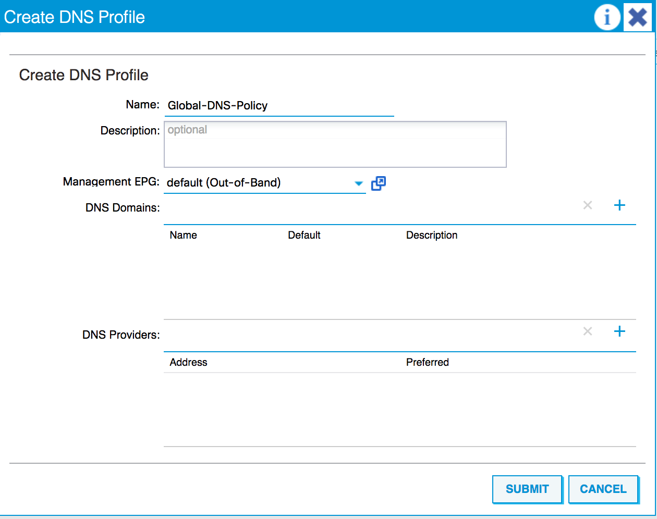Open the Management EPG popup link icon
This screenshot has width=657, height=519.
(x=379, y=183)
